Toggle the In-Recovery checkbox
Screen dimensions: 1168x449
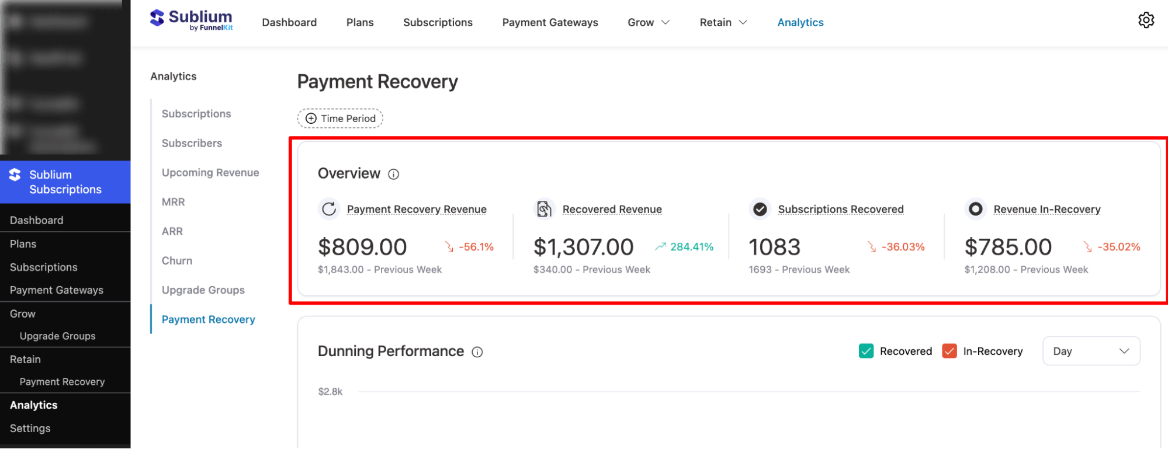pyautogui.click(x=949, y=351)
